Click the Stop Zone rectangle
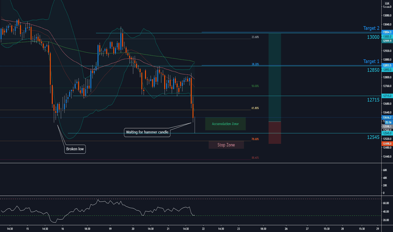The image size is (393, 232). (226, 145)
